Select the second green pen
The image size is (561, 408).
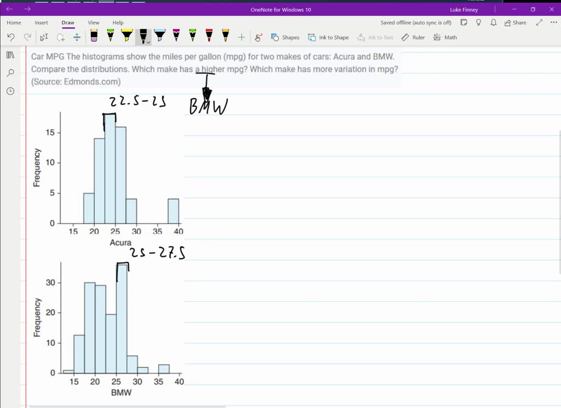192,36
